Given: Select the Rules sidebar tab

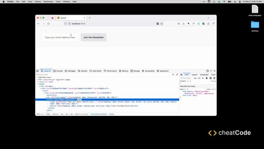Looking at the screenshot, I should point(187,74).
